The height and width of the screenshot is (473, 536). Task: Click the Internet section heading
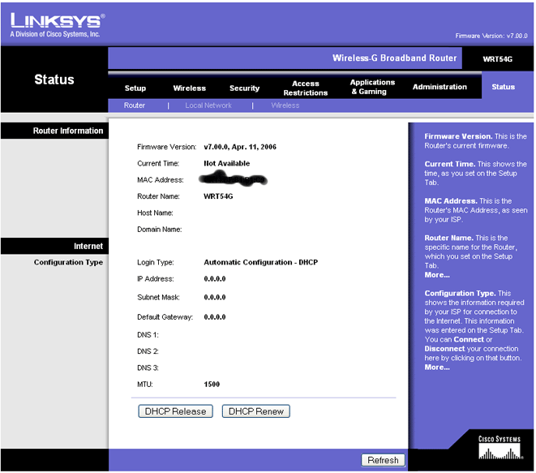[88, 247]
